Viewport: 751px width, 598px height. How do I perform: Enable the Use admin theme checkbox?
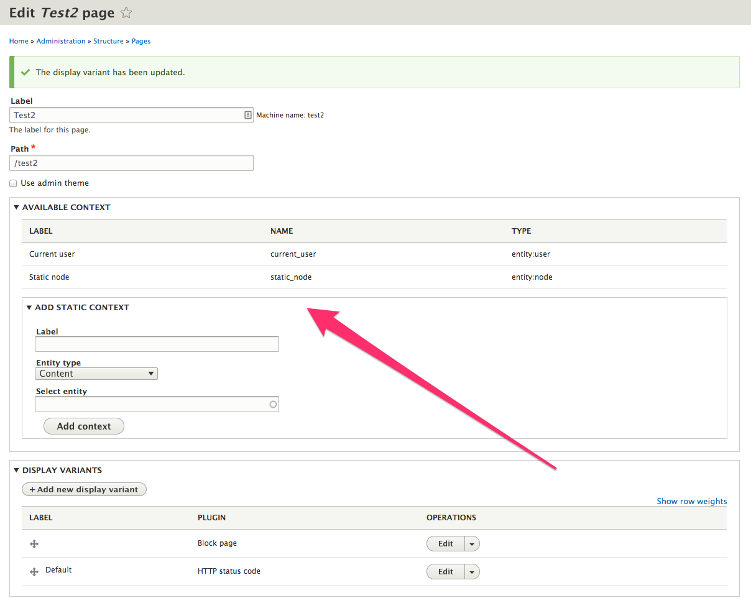(13, 183)
